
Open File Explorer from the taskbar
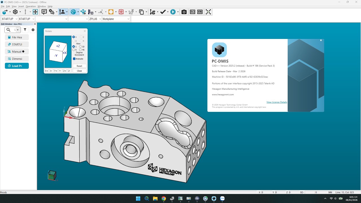point(155,198)
